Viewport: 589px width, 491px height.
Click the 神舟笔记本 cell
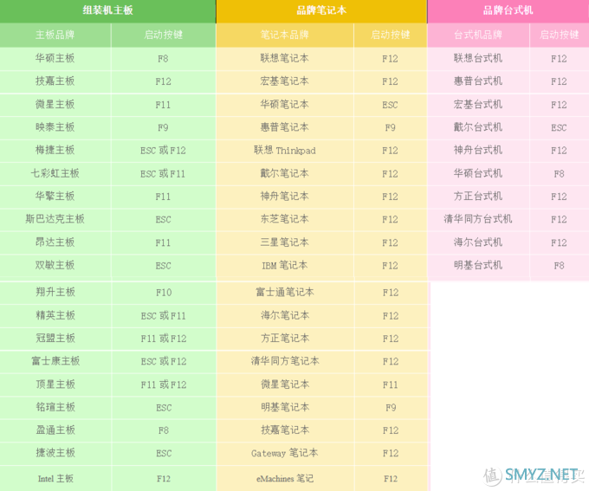tap(285, 197)
